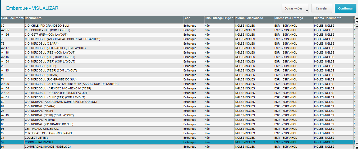The height and width of the screenshot is (149, 358).
Task: Select the COMMERCIAL INVOICE (MODELO 2) row
Action: 177,147
